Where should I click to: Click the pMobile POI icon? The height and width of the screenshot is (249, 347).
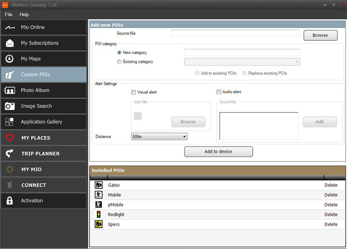click(x=99, y=205)
